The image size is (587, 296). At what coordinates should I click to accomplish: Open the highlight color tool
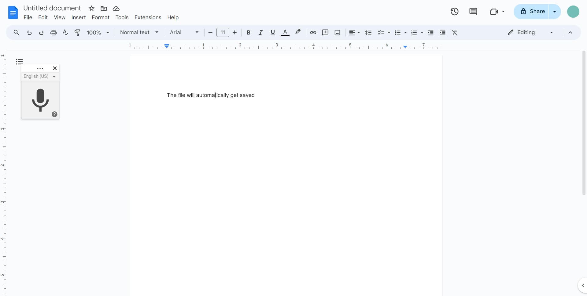pos(298,32)
